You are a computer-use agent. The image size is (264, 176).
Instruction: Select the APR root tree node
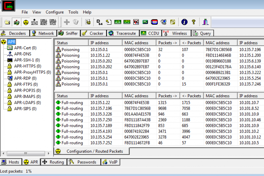pyautogui.click(x=11, y=42)
